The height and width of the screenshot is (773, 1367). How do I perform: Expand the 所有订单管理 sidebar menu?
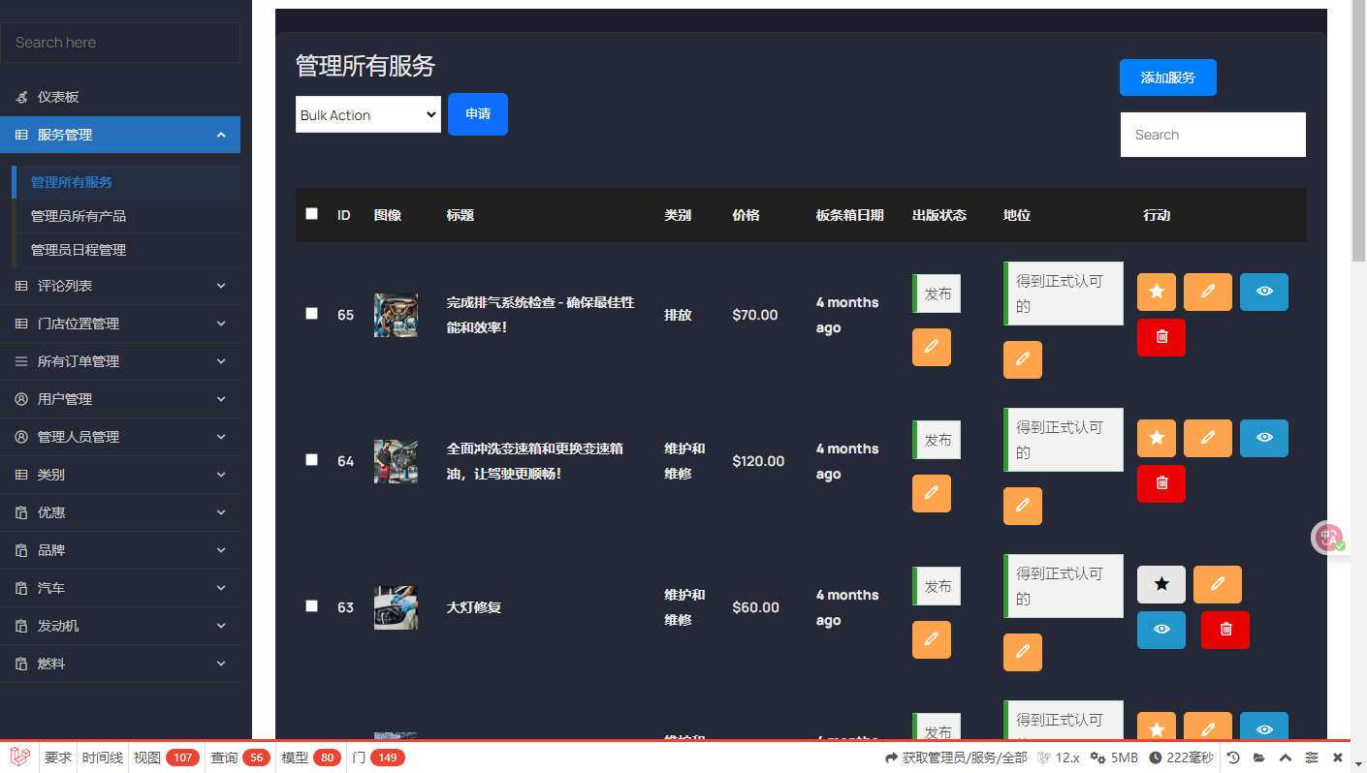(120, 361)
